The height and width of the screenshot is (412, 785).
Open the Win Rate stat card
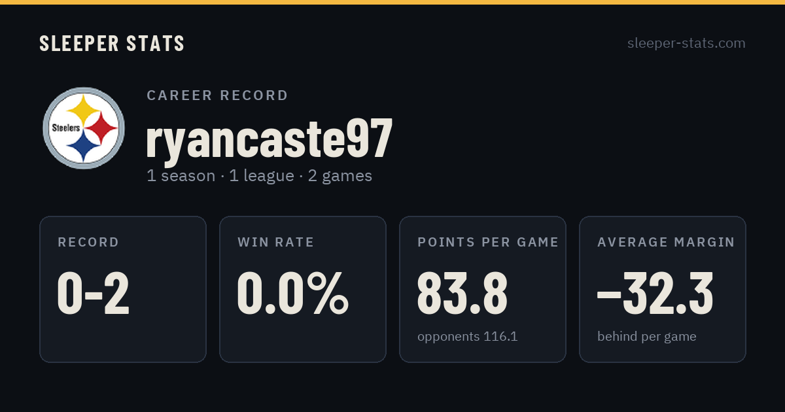click(x=303, y=289)
